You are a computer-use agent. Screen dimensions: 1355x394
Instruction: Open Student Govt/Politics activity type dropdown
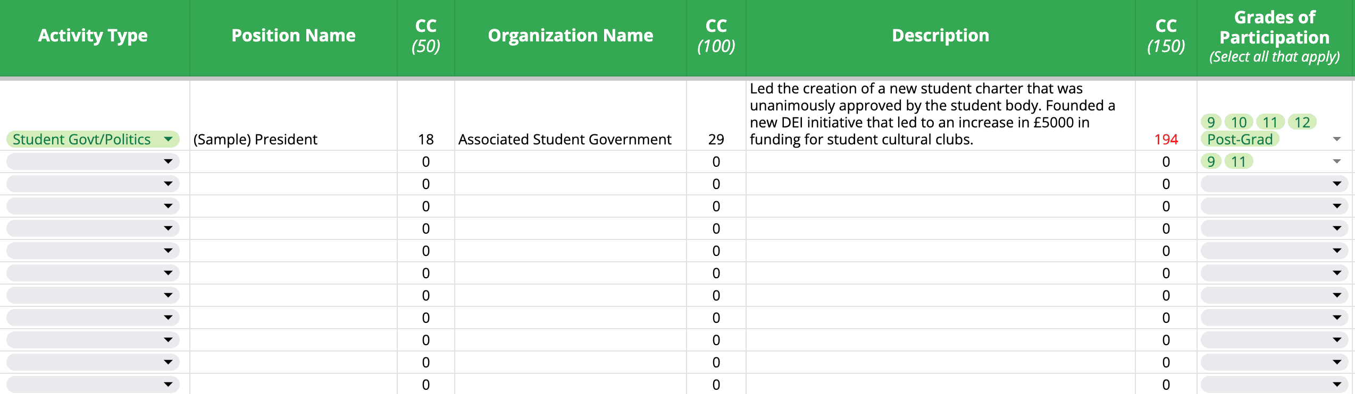coord(168,139)
